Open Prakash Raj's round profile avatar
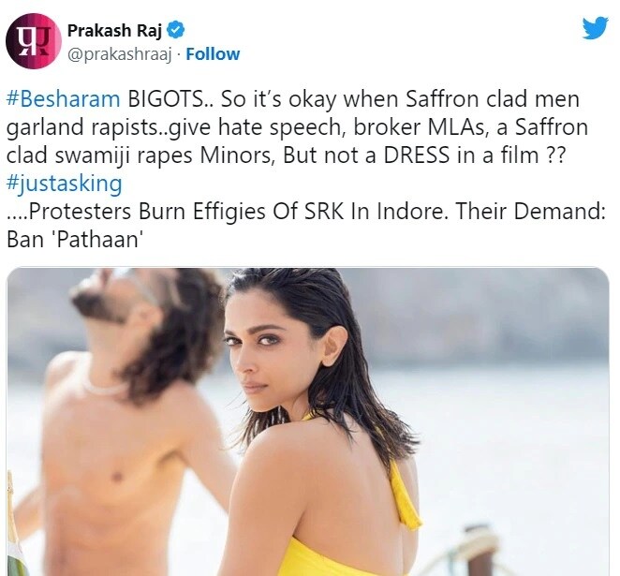The height and width of the screenshot is (576, 620). pyautogui.click(x=34, y=41)
